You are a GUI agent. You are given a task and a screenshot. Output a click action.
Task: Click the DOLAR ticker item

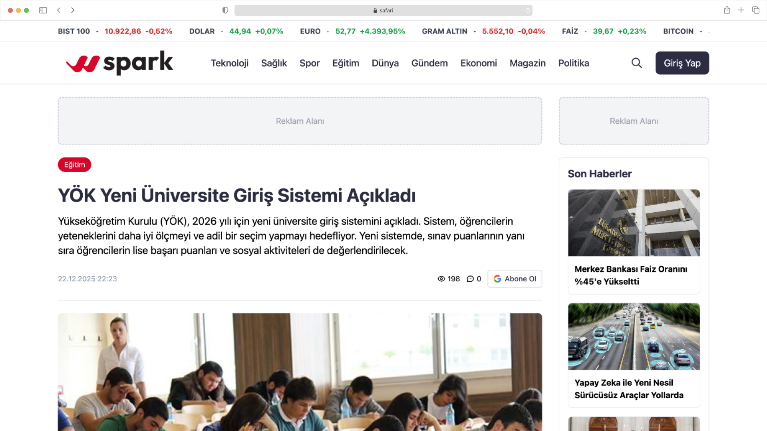[x=236, y=31]
